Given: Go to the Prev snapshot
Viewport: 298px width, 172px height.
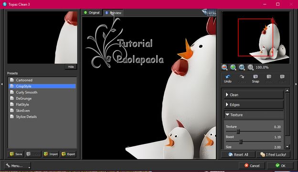Looking at the screenshot, I should coord(269,79).
